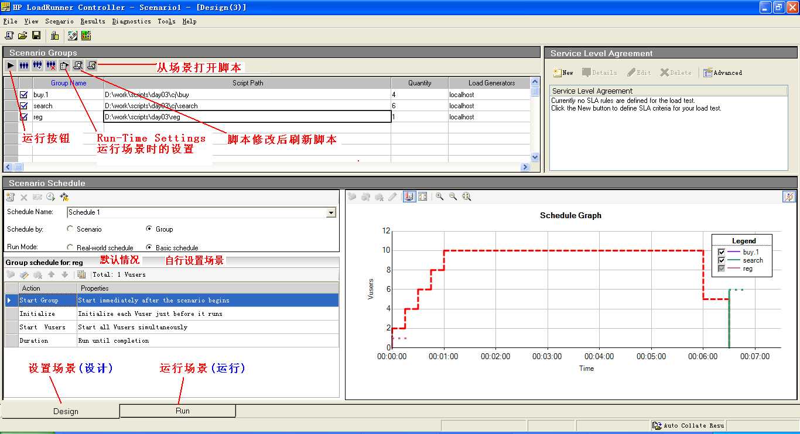Switch to the Run tab

point(177,411)
